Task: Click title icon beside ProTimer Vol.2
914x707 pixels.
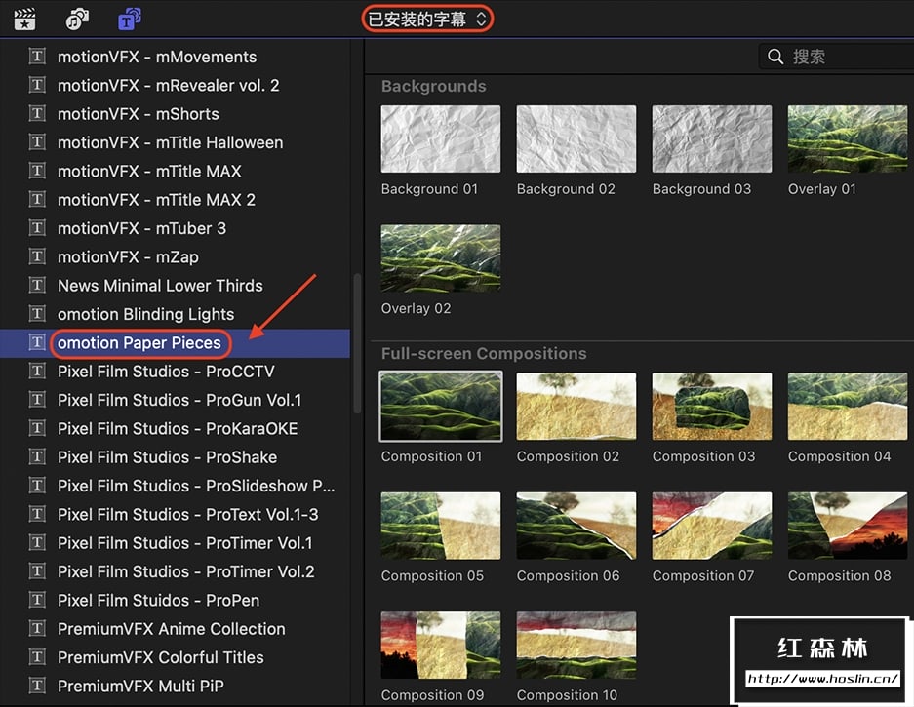Action: (x=37, y=571)
